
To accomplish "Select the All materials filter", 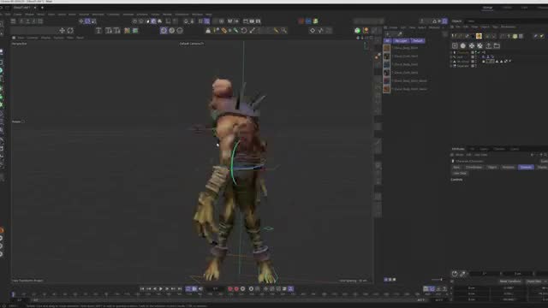I will point(387,41).
